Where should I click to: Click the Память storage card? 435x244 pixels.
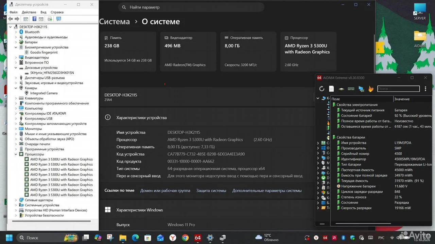(128, 52)
